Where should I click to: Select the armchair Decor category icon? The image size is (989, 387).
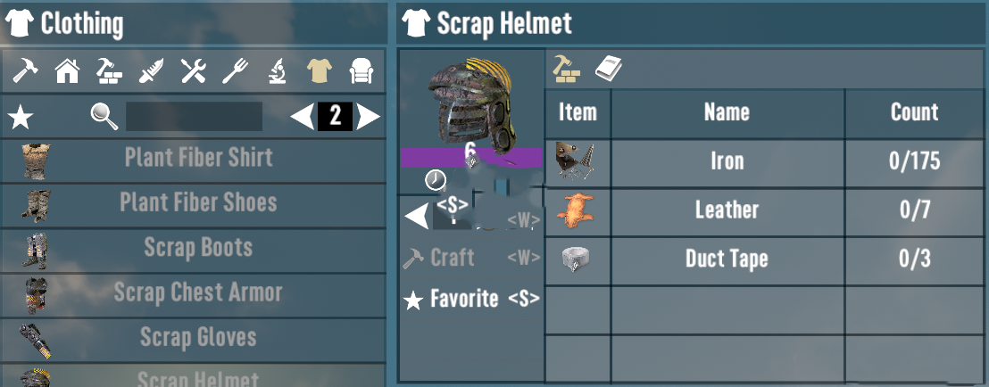point(362,71)
